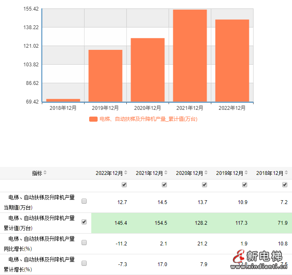Sort table by the 指标 column arrows
292x275 pixels.
pyautogui.click(x=45, y=173)
